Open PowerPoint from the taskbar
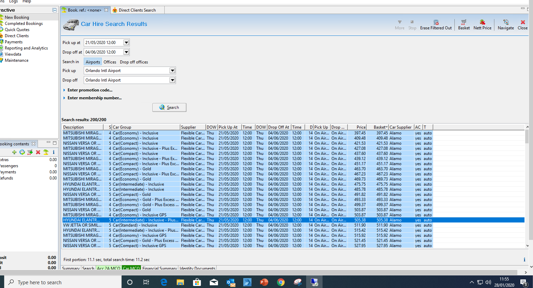 [264, 282]
